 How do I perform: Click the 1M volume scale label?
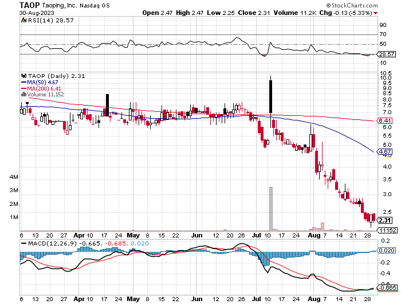point(14,217)
